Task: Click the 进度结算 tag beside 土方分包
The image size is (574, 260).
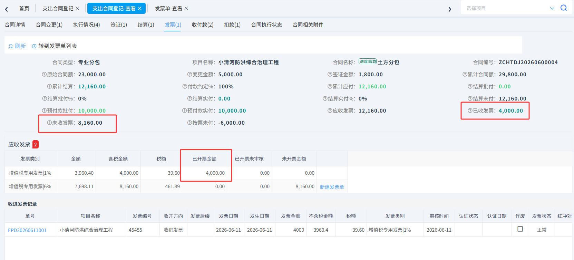Action: pos(368,61)
